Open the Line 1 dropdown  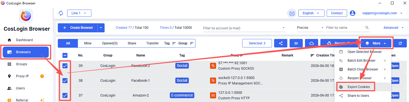click(79, 13)
